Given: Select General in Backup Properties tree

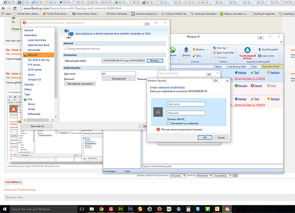Looking at the screenshot, I should tap(29, 30).
